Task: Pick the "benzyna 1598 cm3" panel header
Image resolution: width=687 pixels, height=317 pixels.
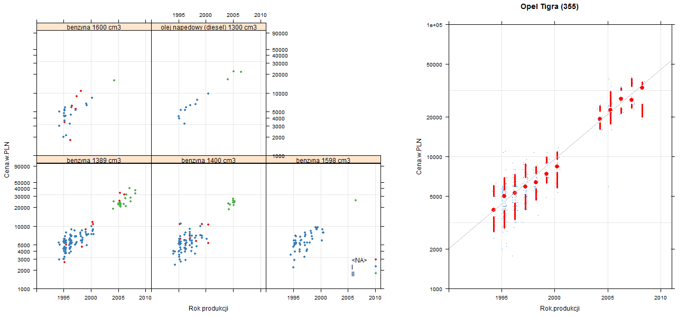Action: click(x=323, y=160)
